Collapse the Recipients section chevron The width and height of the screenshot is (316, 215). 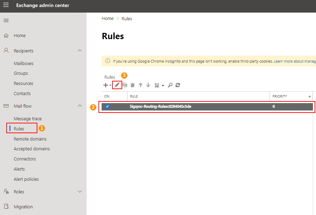80,51
